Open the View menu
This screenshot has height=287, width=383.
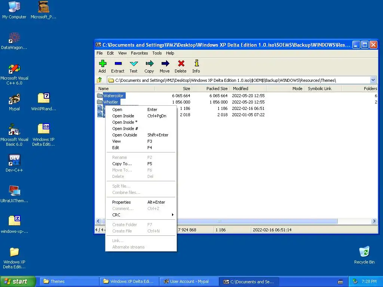122,53
